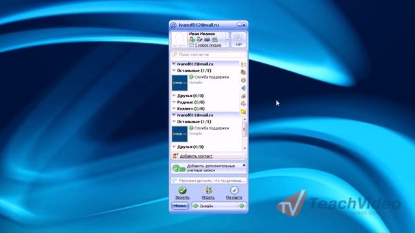Expand the Коллеги (0/0) group

tap(174, 109)
